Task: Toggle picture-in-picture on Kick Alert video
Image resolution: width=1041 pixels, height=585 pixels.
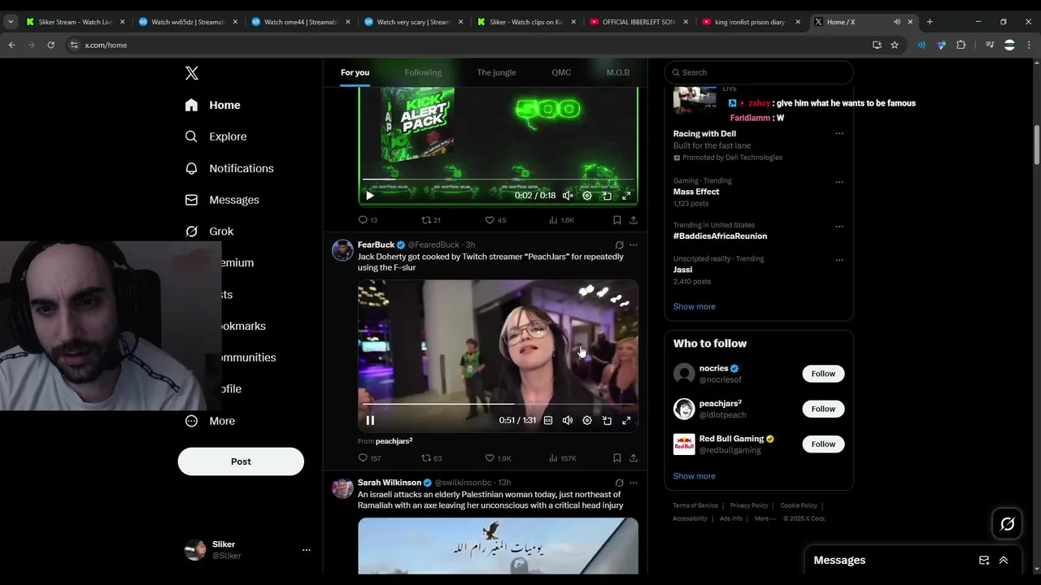Action: pos(607,196)
